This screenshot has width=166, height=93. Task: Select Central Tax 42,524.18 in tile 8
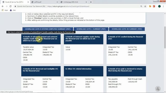[90, 82]
